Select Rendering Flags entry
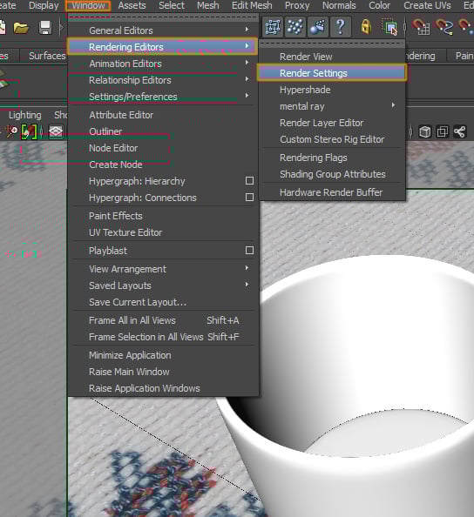Image resolution: width=474 pixels, height=517 pixels. click(x=332, y=158)
